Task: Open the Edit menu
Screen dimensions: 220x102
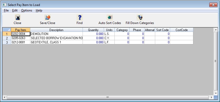Action: [15, 10]
